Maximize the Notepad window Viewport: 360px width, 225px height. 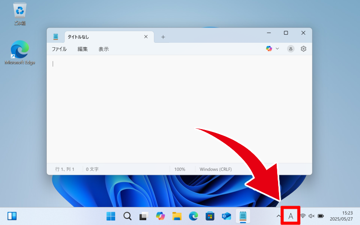click(x=286, y=33)
